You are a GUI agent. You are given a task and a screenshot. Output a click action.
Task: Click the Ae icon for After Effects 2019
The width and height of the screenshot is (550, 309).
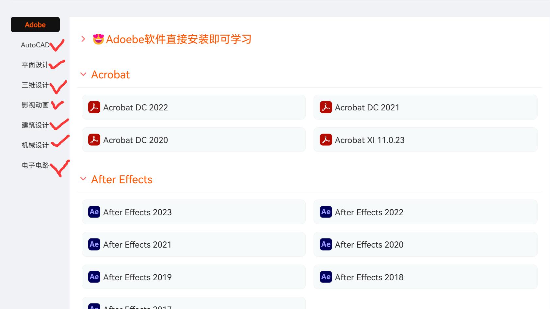click(x=94, y=277)
